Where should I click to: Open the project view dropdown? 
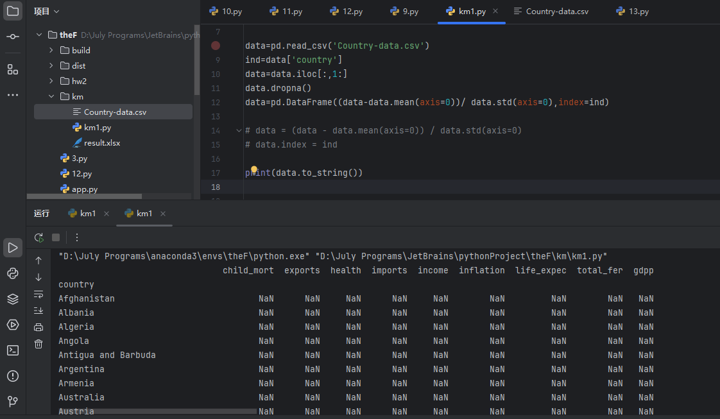point(46,11)
